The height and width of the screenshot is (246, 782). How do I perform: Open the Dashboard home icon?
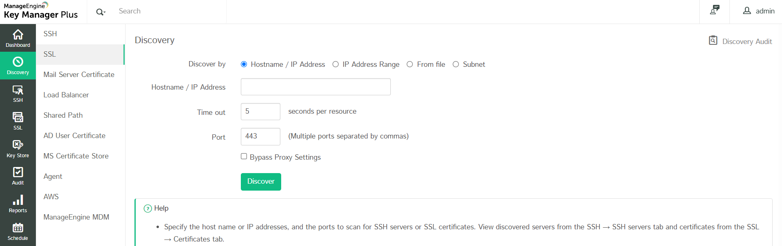click(x=18, y=35)
